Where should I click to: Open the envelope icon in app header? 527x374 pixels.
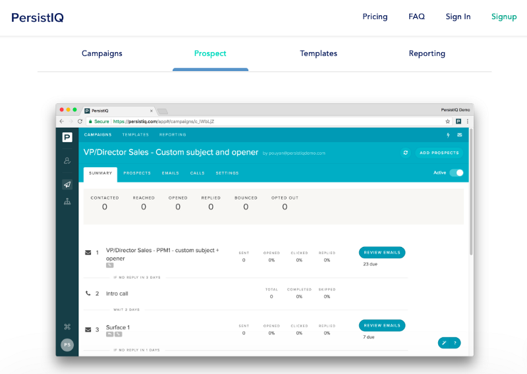[x=459, y=135]
